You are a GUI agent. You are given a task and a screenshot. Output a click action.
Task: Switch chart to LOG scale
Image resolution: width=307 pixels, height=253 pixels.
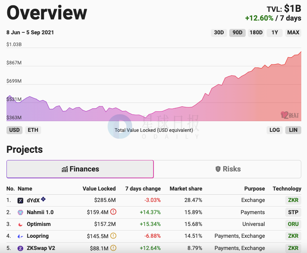tap(275, 130)
